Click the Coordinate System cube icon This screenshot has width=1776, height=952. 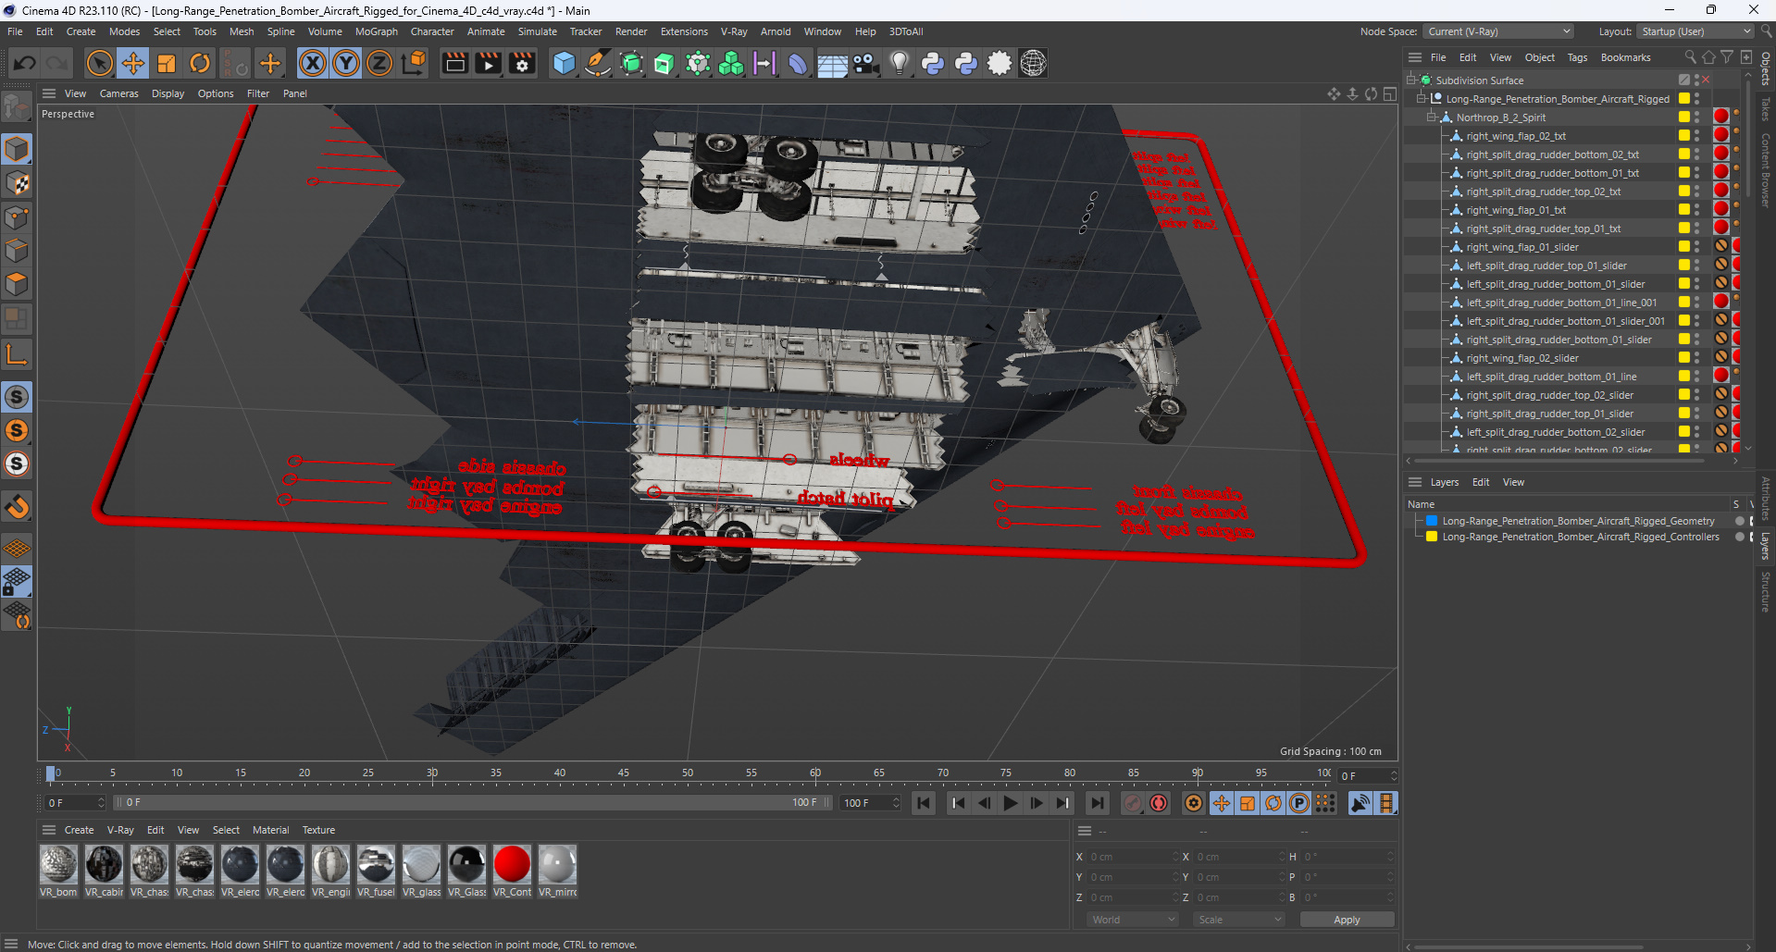point(415,63)
